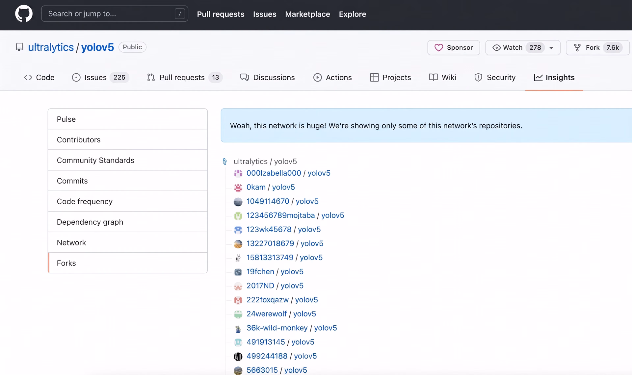The width and height of the screenshot is (632, 375).
Task: Open Pulse in the Insights sidebar
Action: coord(128,119)
